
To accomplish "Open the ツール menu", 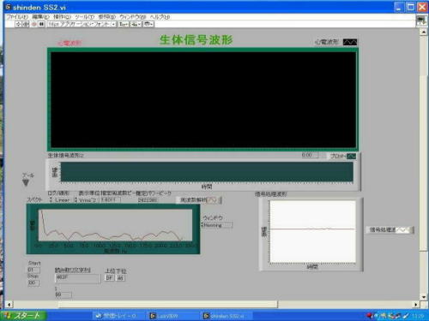I will tap(85, 17).
